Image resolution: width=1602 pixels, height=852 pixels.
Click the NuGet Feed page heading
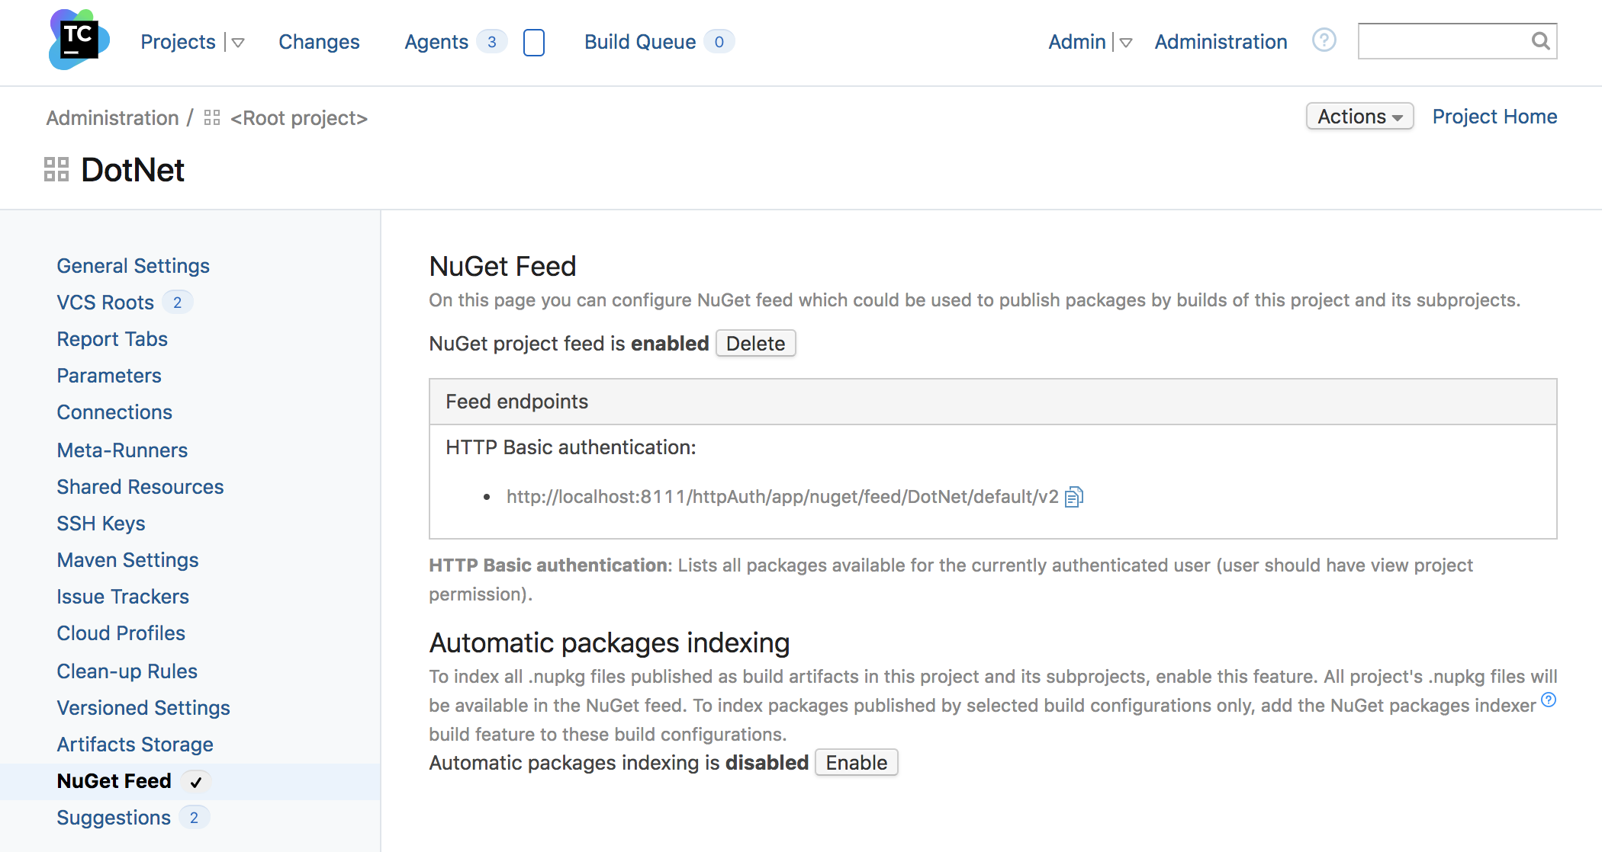[x=503, y=267]
